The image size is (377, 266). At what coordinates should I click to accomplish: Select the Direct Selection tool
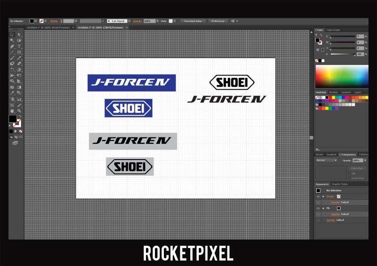coord(19,35)
